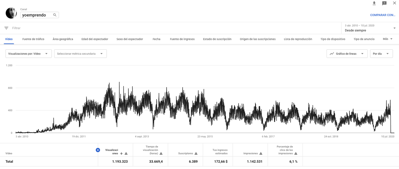Expand the Gráfico de líneas chart type dropdown
Image resolution: width=399 pixels, height=169 pixels.
tap(347, 54)
